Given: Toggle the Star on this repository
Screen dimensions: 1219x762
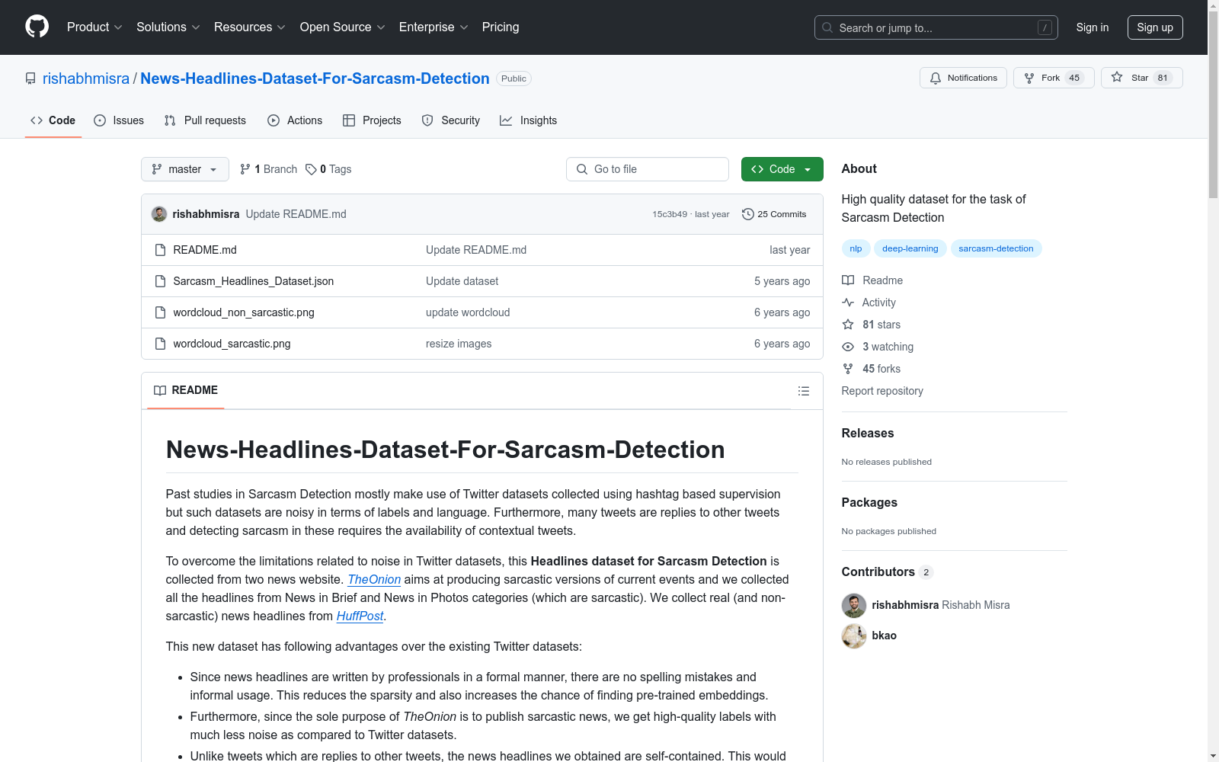Looking at the screenshot, I should [x=1141, y=77].
